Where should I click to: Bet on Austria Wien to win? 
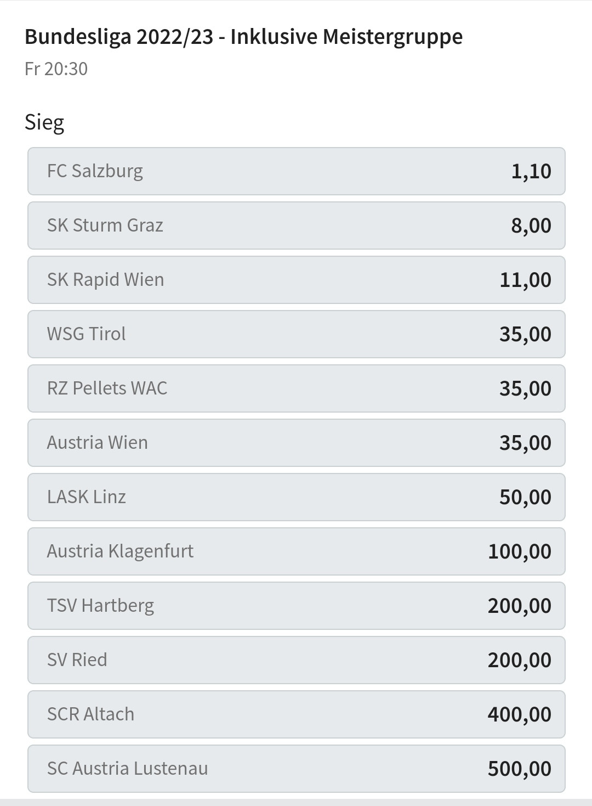coord(296,443)
